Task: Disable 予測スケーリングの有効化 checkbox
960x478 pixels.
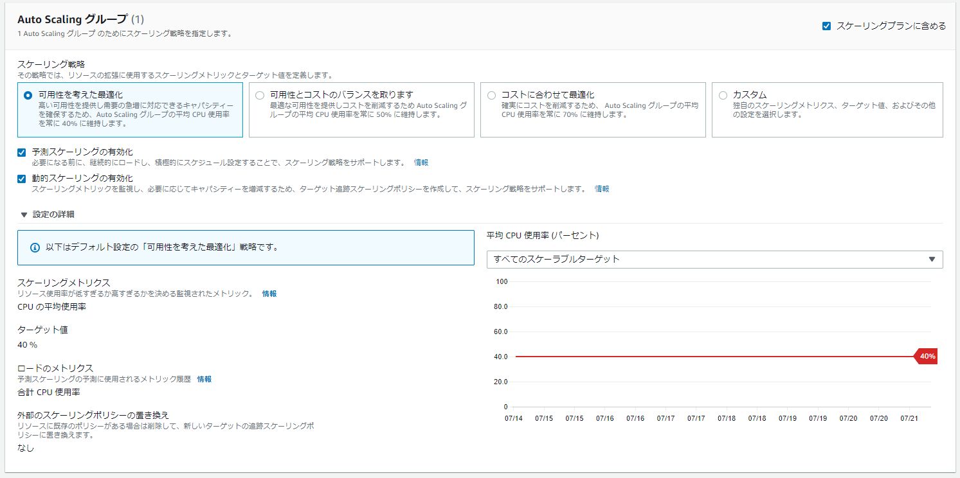Action: coord(22,152)
